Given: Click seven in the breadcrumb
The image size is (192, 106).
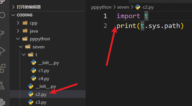Looking at the screenshot, I should click(123, 7).
